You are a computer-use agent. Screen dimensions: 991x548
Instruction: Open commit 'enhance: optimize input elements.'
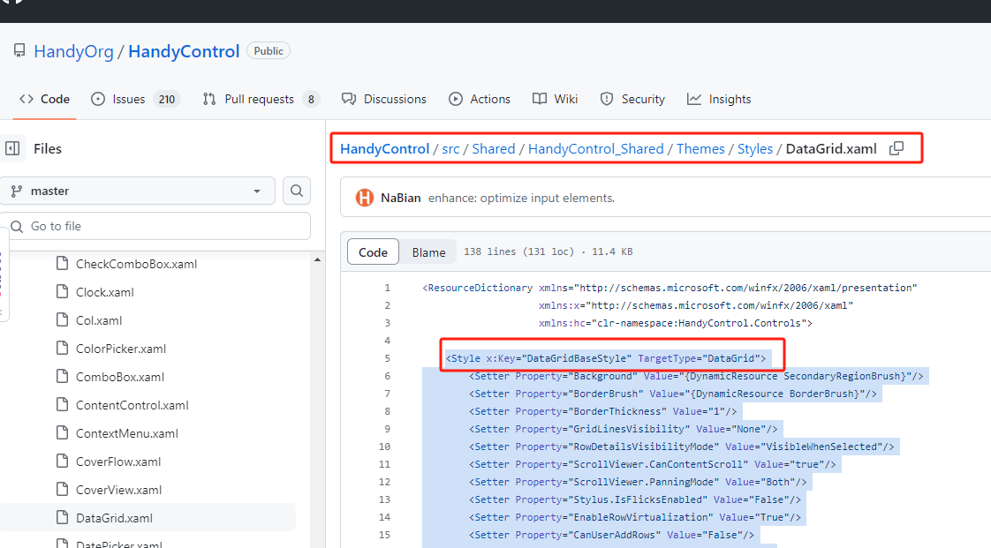tap(521, 198)
